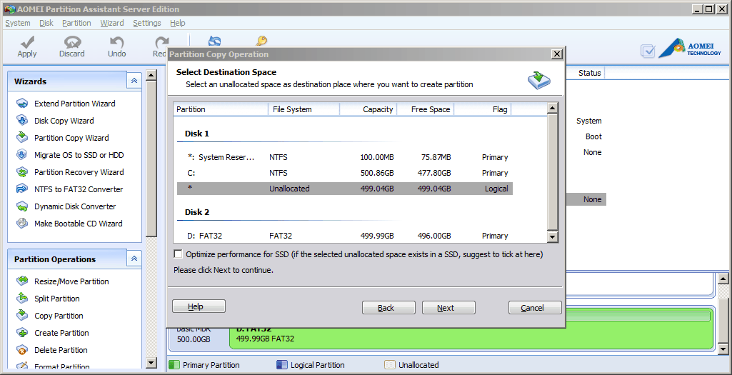This screenshot has height=375, width=732.
Task: Open the Settings menu
Action: 147,23
